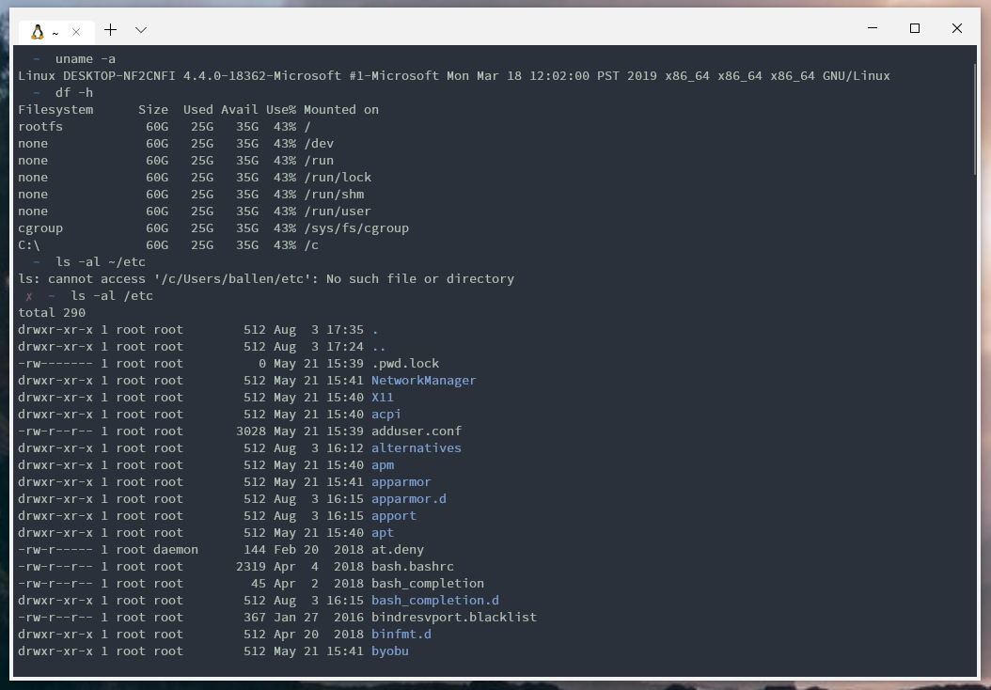Click the alternatives directory entry

416,447
